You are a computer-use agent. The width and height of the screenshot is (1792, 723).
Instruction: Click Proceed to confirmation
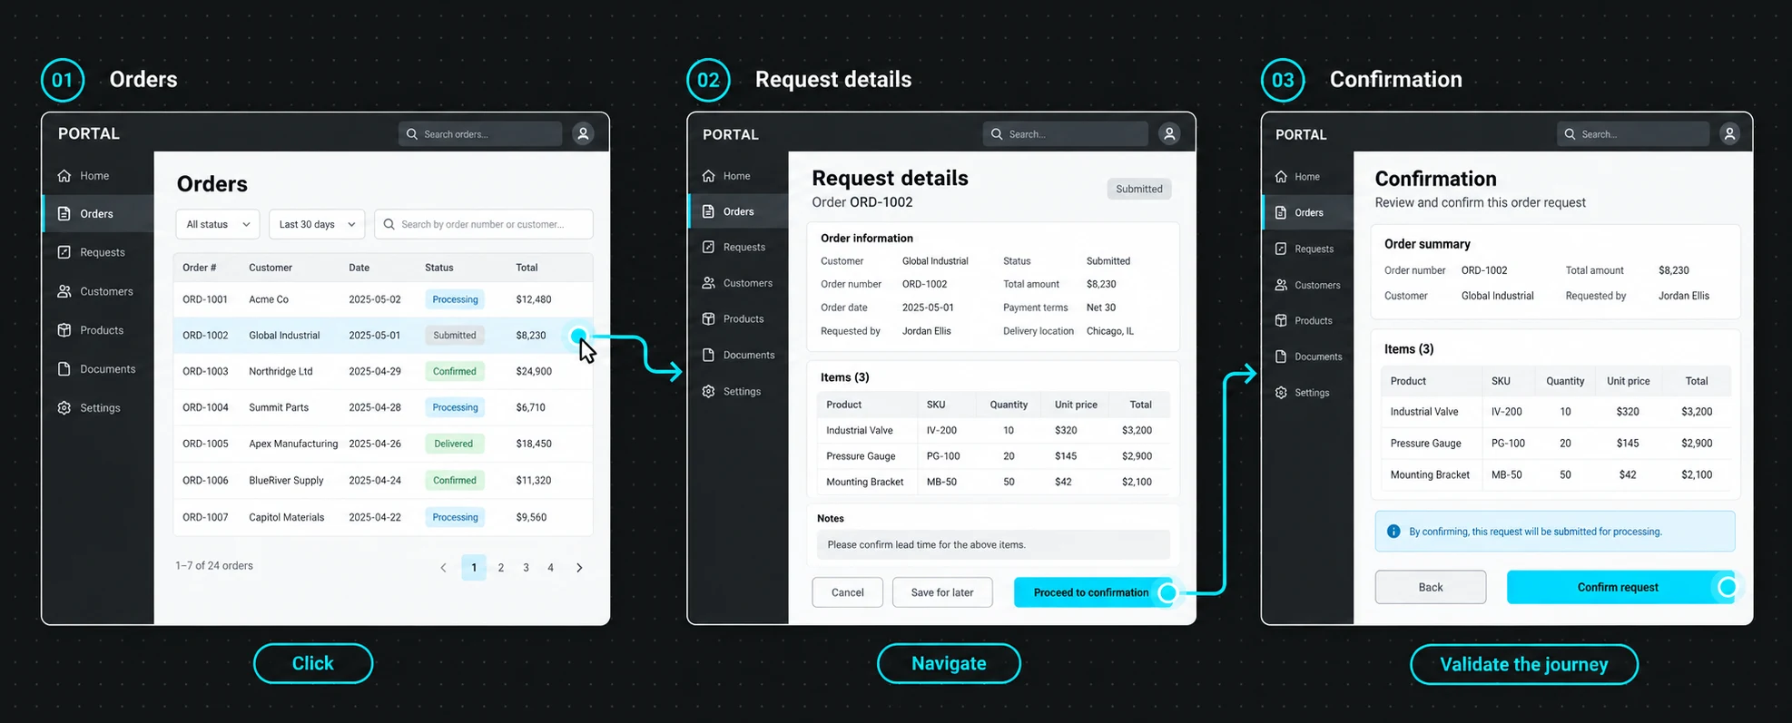[1094, 592]
